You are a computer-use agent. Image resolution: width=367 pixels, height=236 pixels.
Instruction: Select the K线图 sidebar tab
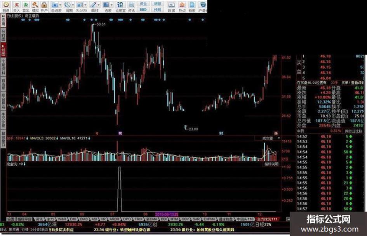pyautogui.click(x=3, y=50)
